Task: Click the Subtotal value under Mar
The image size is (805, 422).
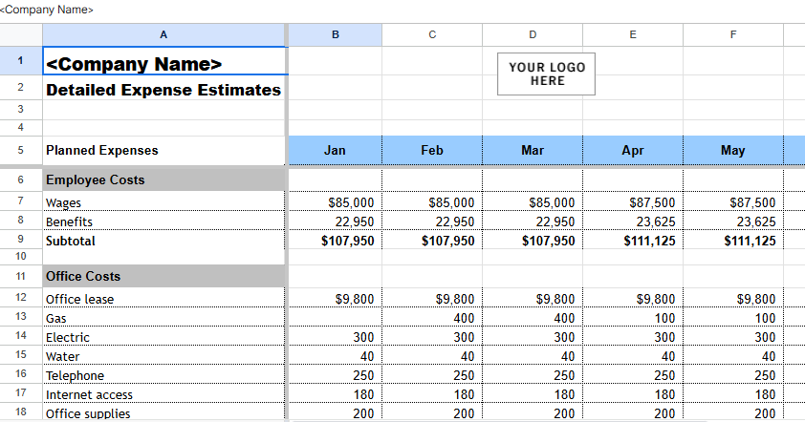Action: coord(533,241)
